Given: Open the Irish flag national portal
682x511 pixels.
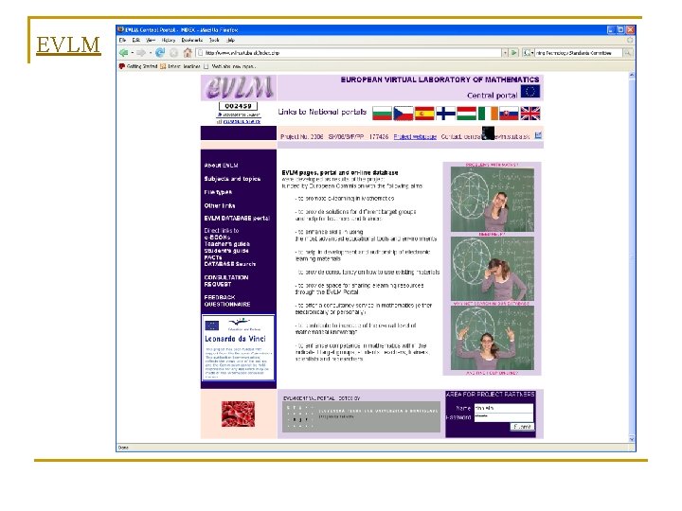Looking at the screenshot, I should point(488,113).
